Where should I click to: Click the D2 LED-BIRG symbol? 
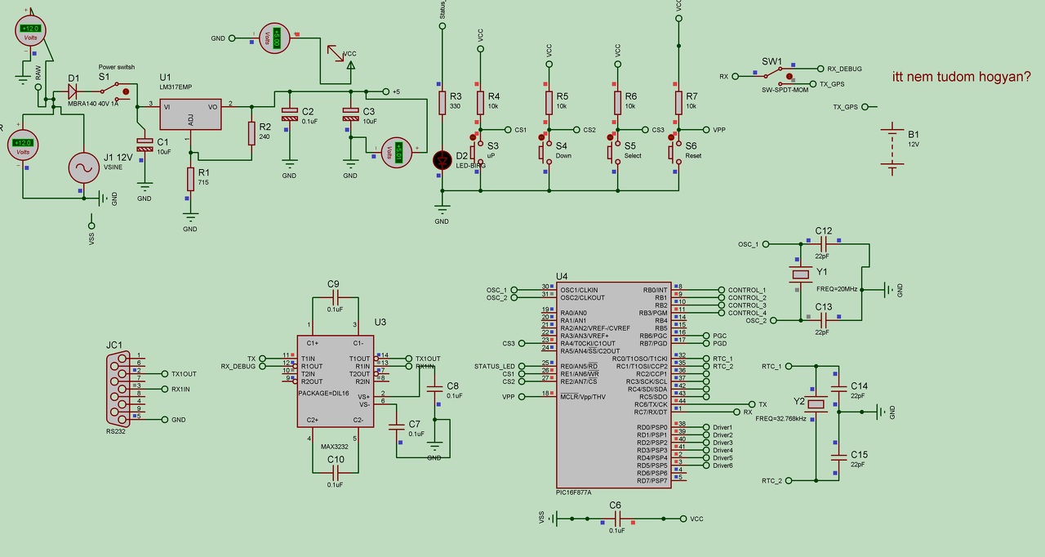click(x=442, y=160)
